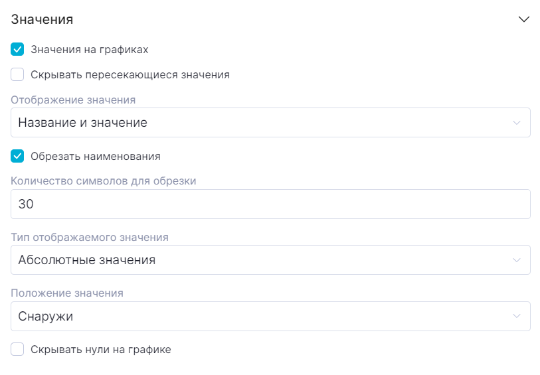Screen dimensions: 540x375
Task: Click the arrow icon in Положение значения field
Action: (x=517, y=317)
